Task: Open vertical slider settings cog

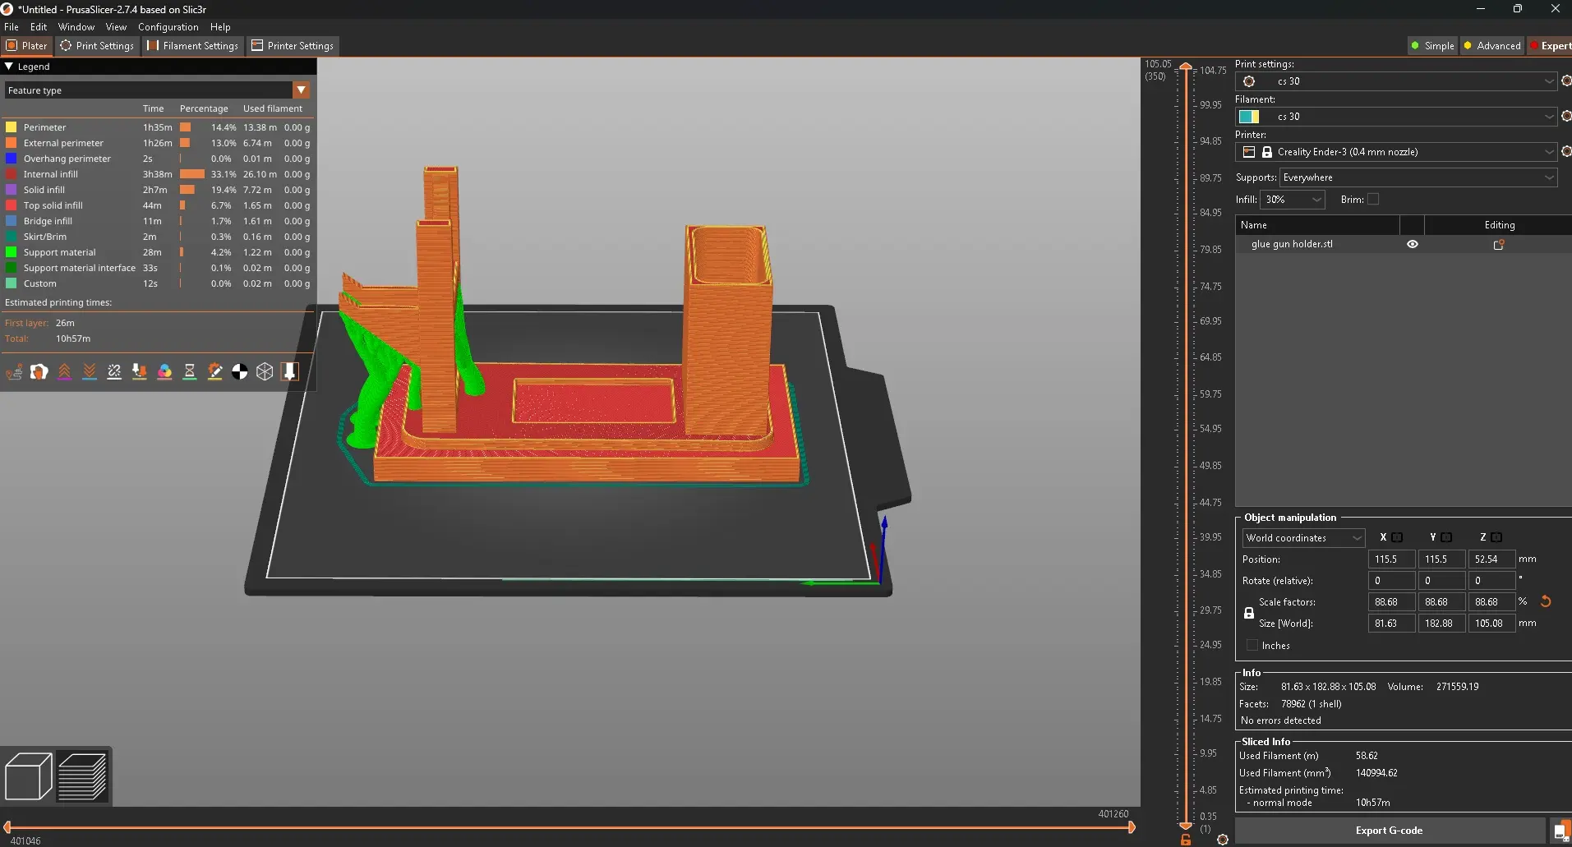Action: [1223, 840]
